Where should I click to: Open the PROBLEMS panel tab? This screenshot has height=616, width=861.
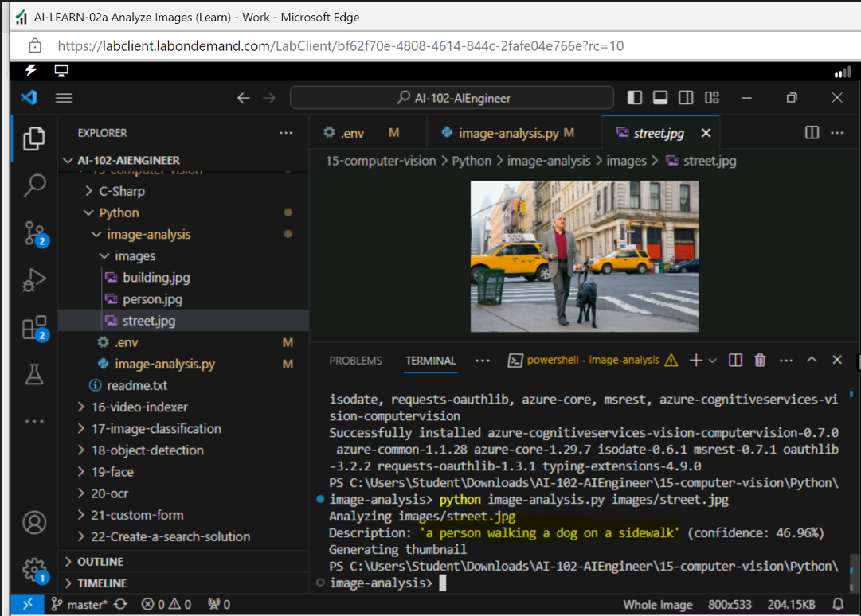pos(355,361)
